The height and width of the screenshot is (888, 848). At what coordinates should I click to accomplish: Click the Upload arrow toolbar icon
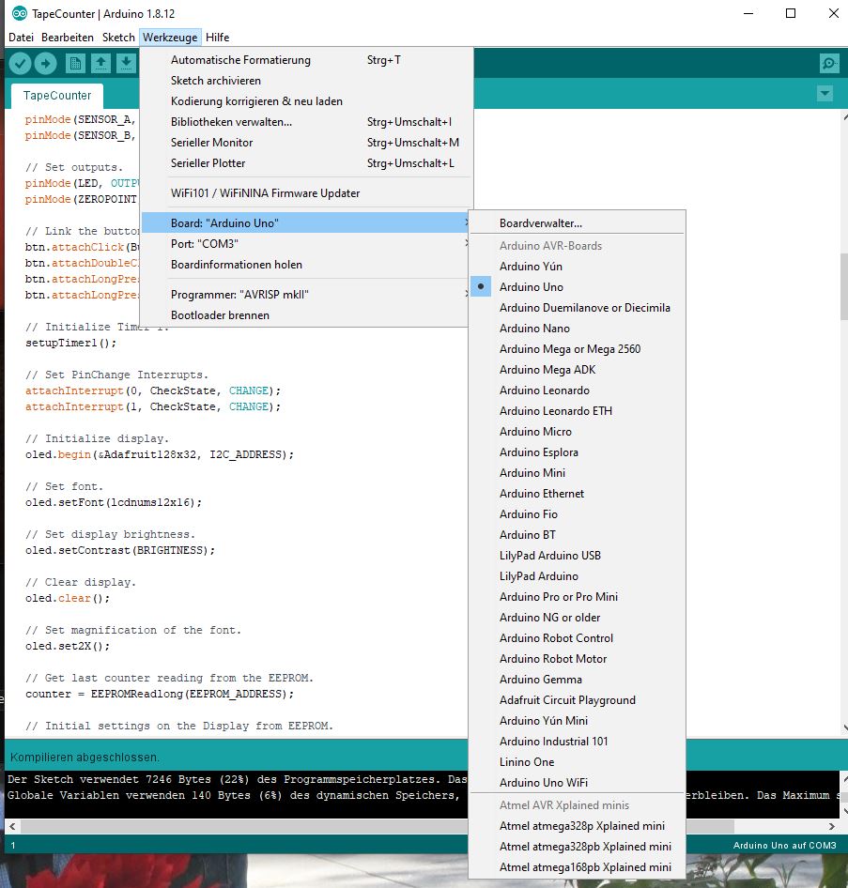(x=45, y=63)
